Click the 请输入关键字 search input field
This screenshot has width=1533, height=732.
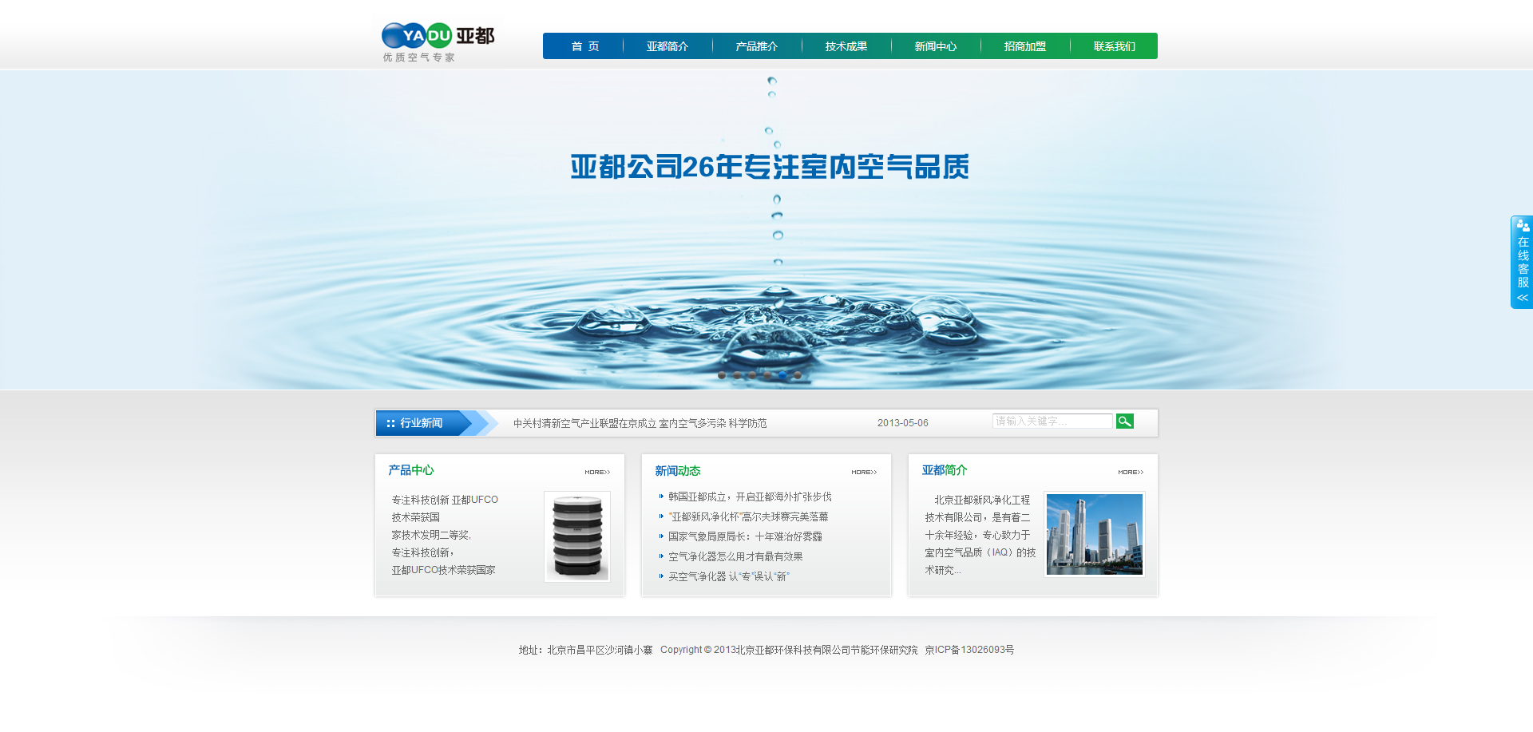point(1052,421)
